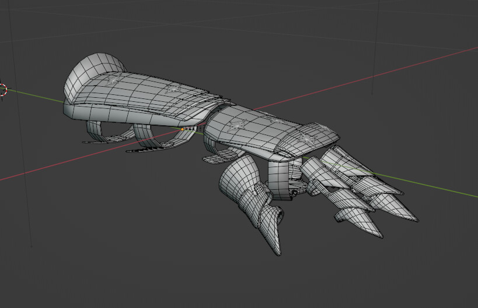
Task: Click the cylindrical wrist piece under hand
Action: (x=278, y=179)
